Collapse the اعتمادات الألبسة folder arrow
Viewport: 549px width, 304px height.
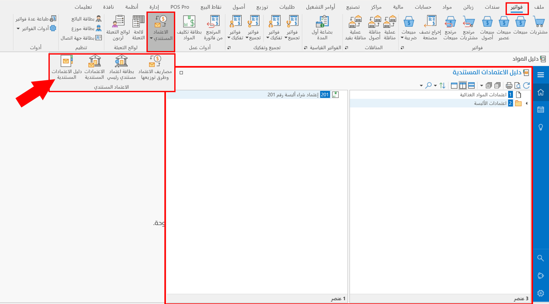point(527,103)
